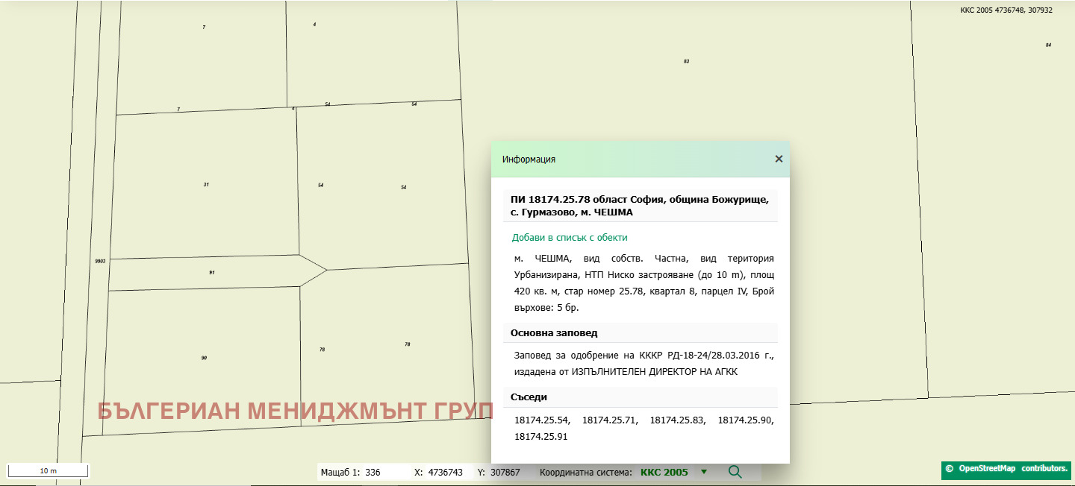Select parcel 90 on the map
This screenshot has width=1075, height=486.
(204, 358)
